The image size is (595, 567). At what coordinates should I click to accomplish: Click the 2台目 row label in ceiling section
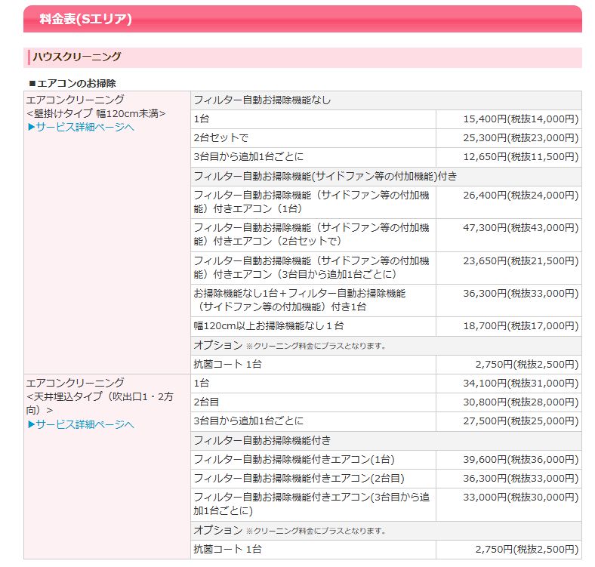(x=206, y=402)
